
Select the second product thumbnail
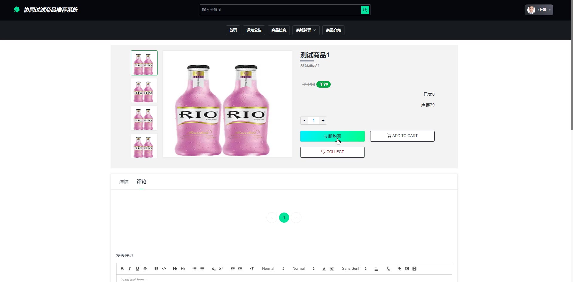click(x=144, y=91)
